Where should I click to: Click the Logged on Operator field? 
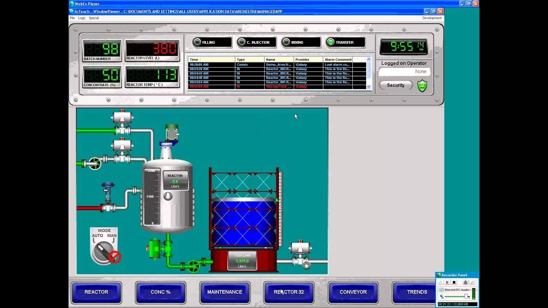pyautogui.click(x=404, y=72)
